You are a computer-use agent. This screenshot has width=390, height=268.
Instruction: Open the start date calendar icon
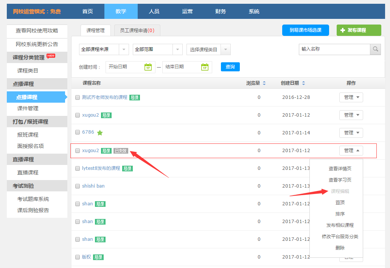click(x=148, y=67)
